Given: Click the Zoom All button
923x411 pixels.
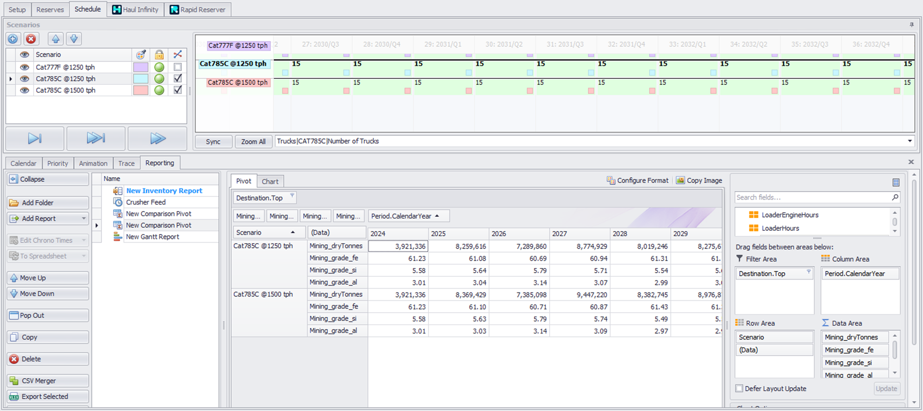Looking at the screenshot, I should tap(253, 142).
